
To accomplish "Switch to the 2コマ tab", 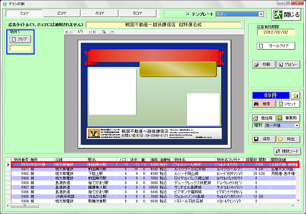I will (x=62, y=13).
